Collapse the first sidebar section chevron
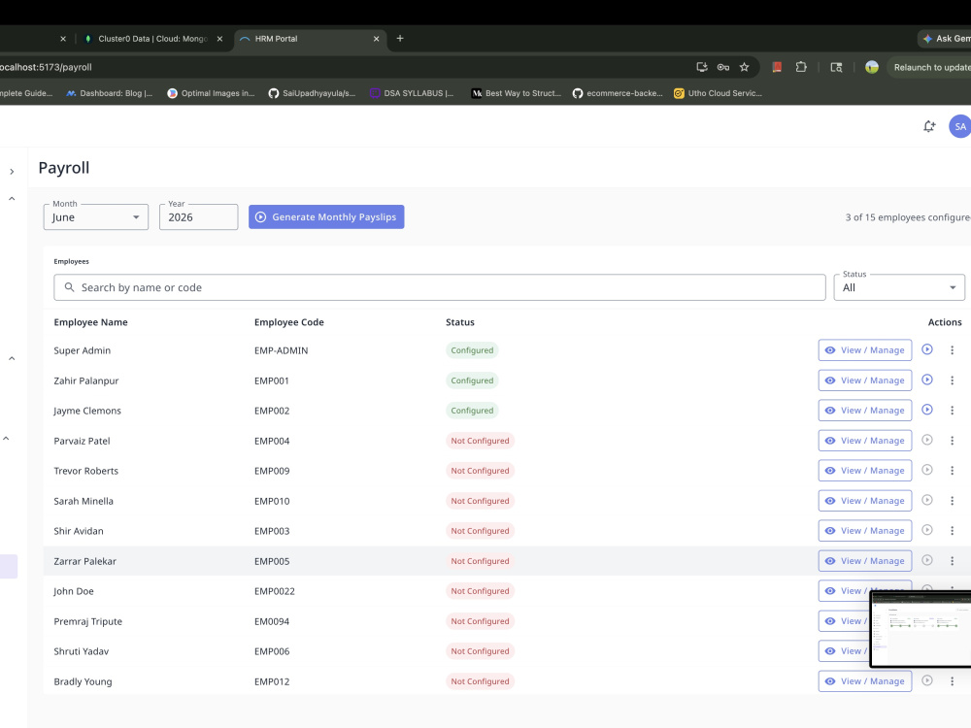971x728 pixels. (x=12, y=199)
